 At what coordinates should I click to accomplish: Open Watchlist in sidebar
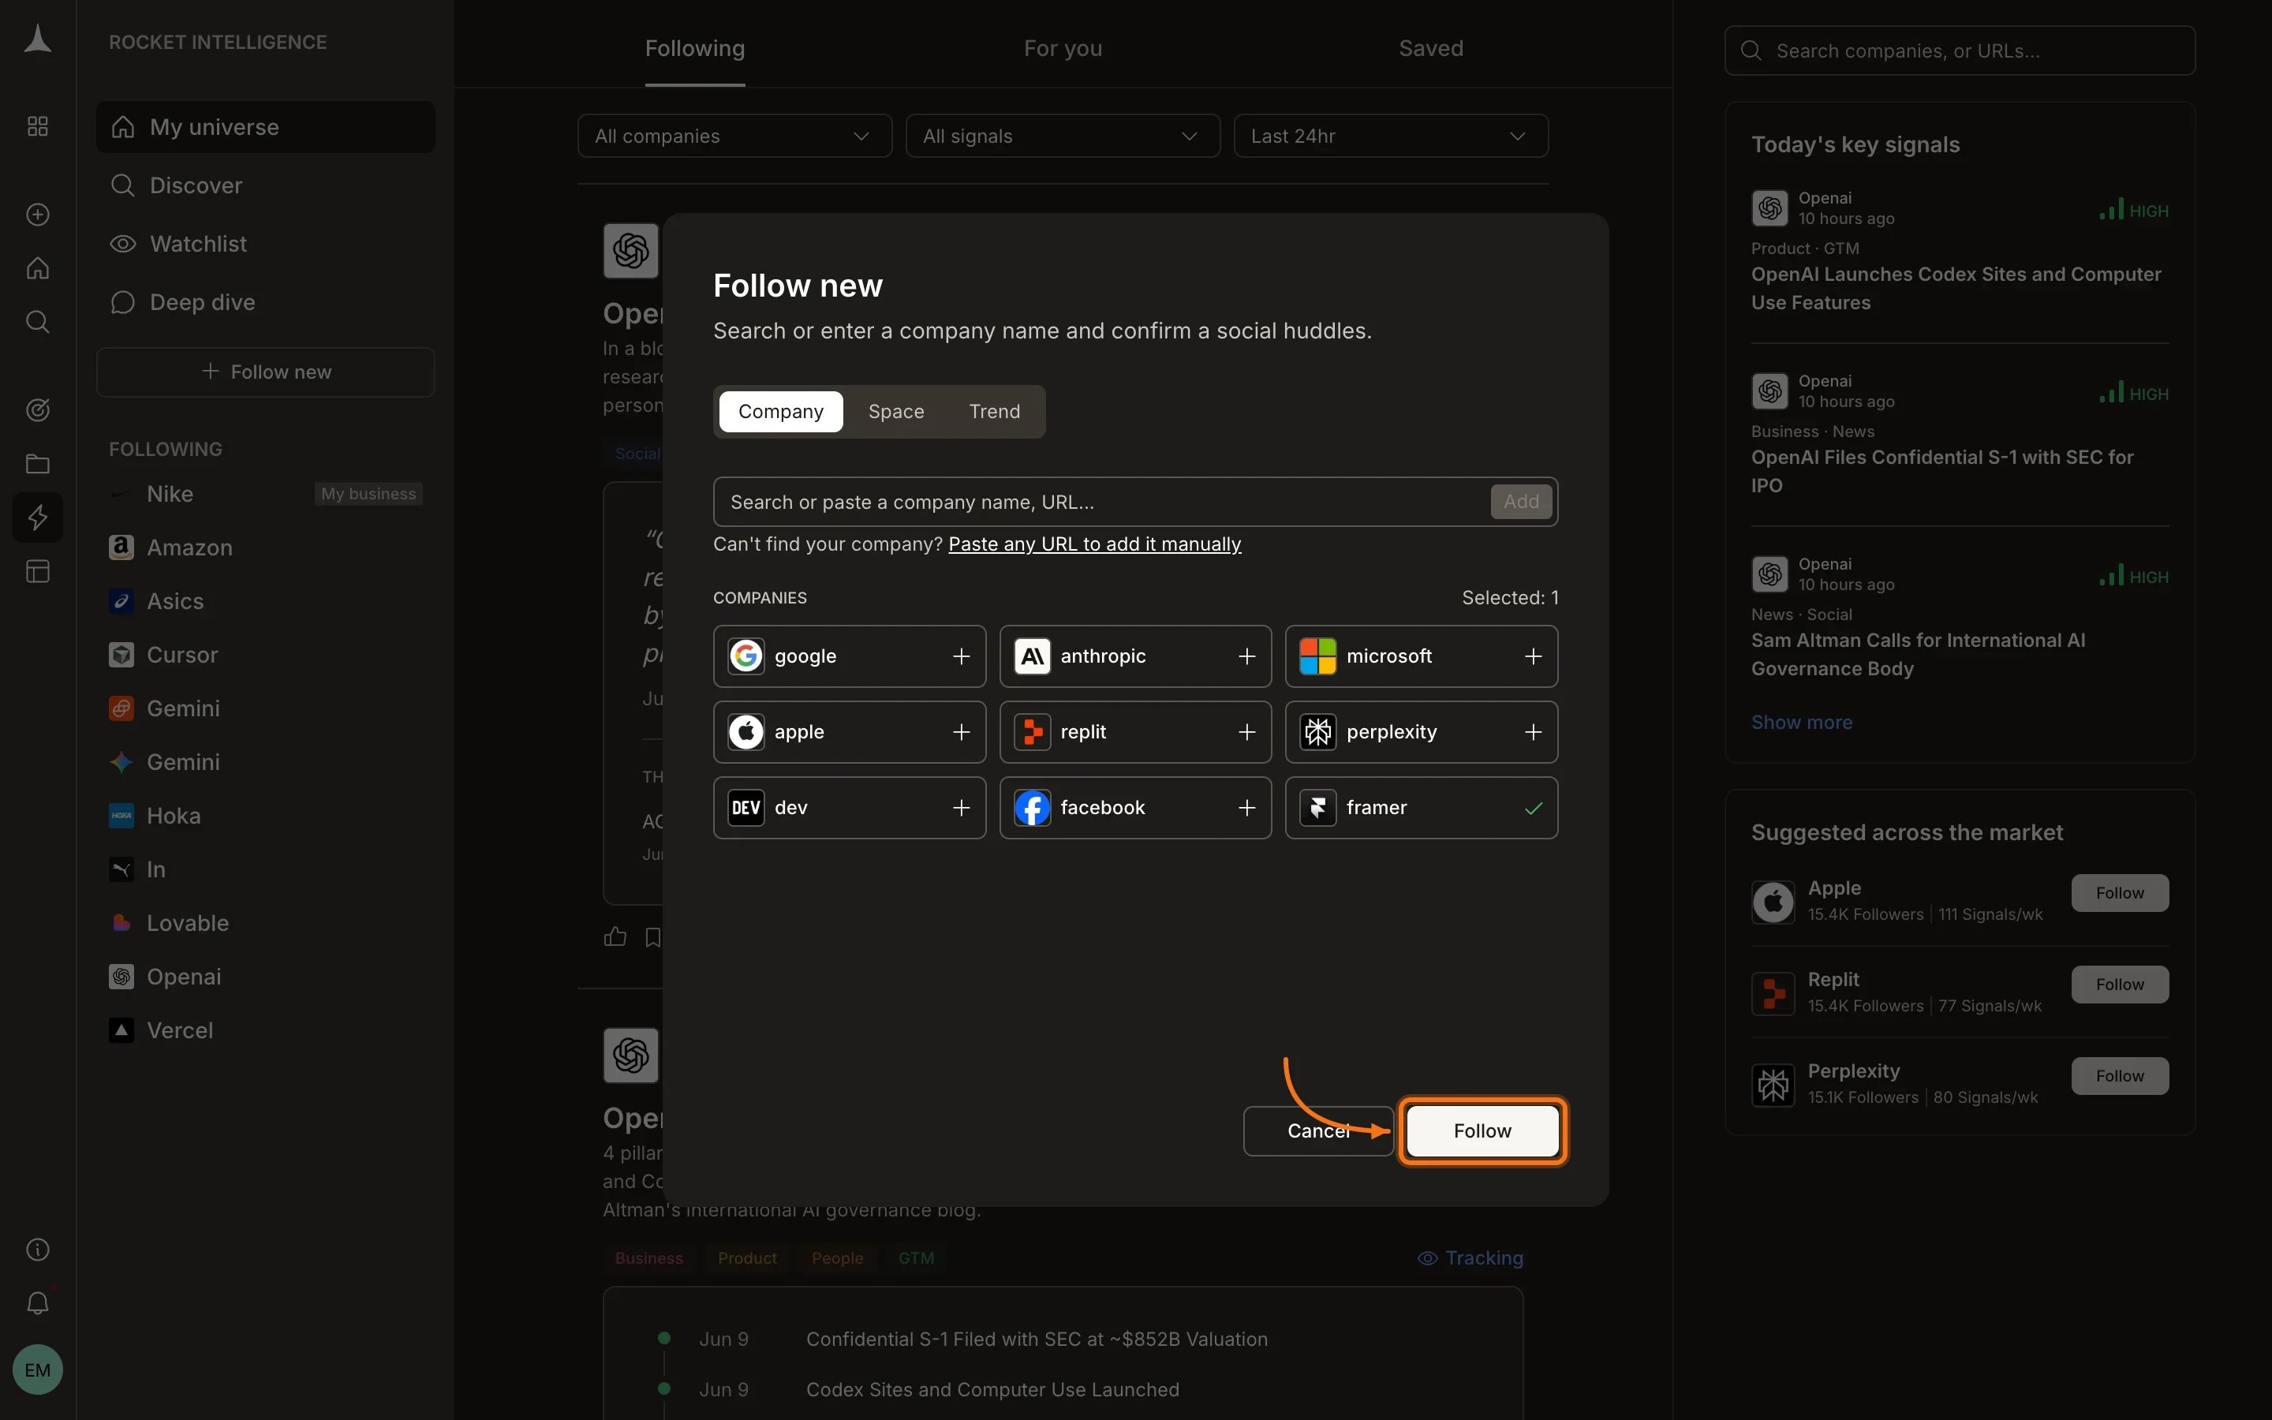coord(266,245)
